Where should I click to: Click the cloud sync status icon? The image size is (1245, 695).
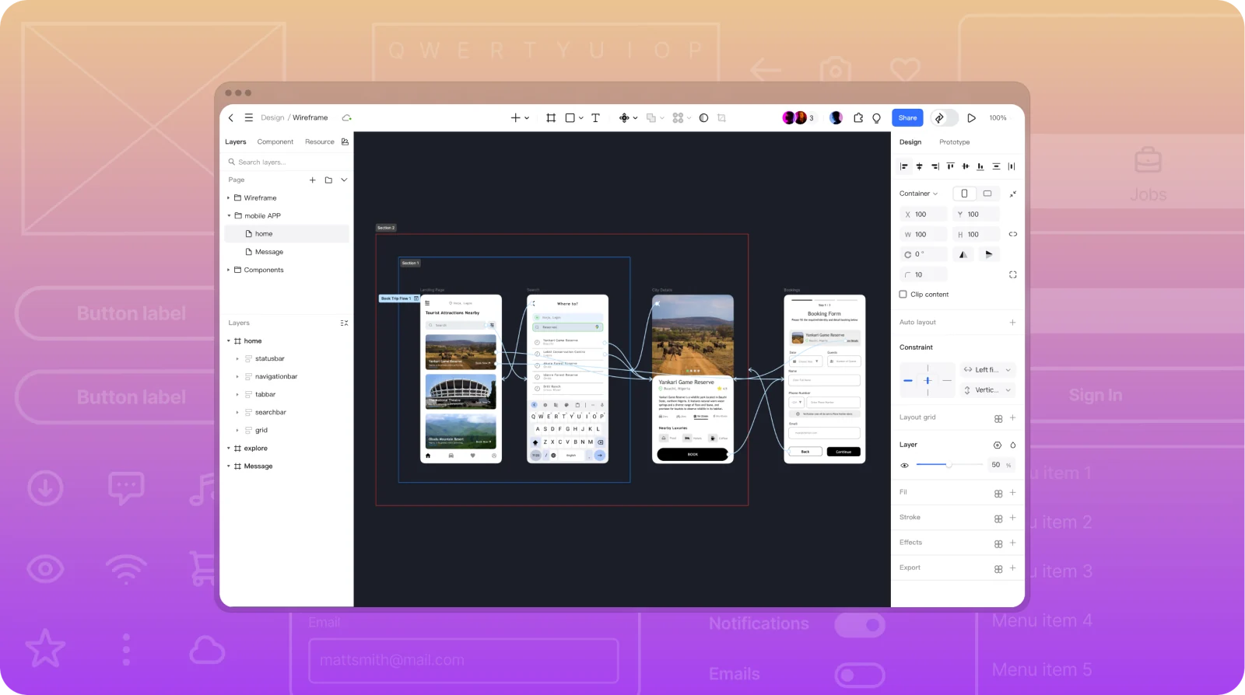coord(347,118)
